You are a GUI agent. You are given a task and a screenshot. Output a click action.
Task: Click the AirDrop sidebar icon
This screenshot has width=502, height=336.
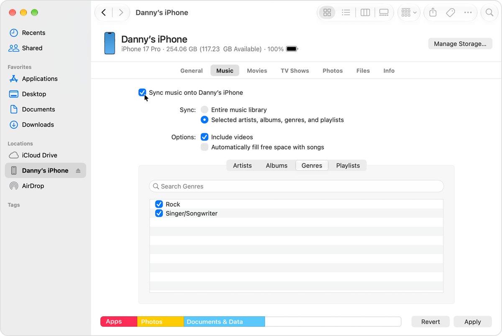(14, 186)
